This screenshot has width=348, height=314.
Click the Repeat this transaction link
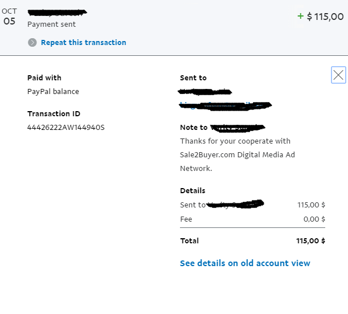pos(84,42)
